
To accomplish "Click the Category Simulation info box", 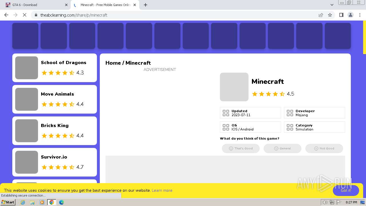I will pyautogui.click(x=315, y=127).
